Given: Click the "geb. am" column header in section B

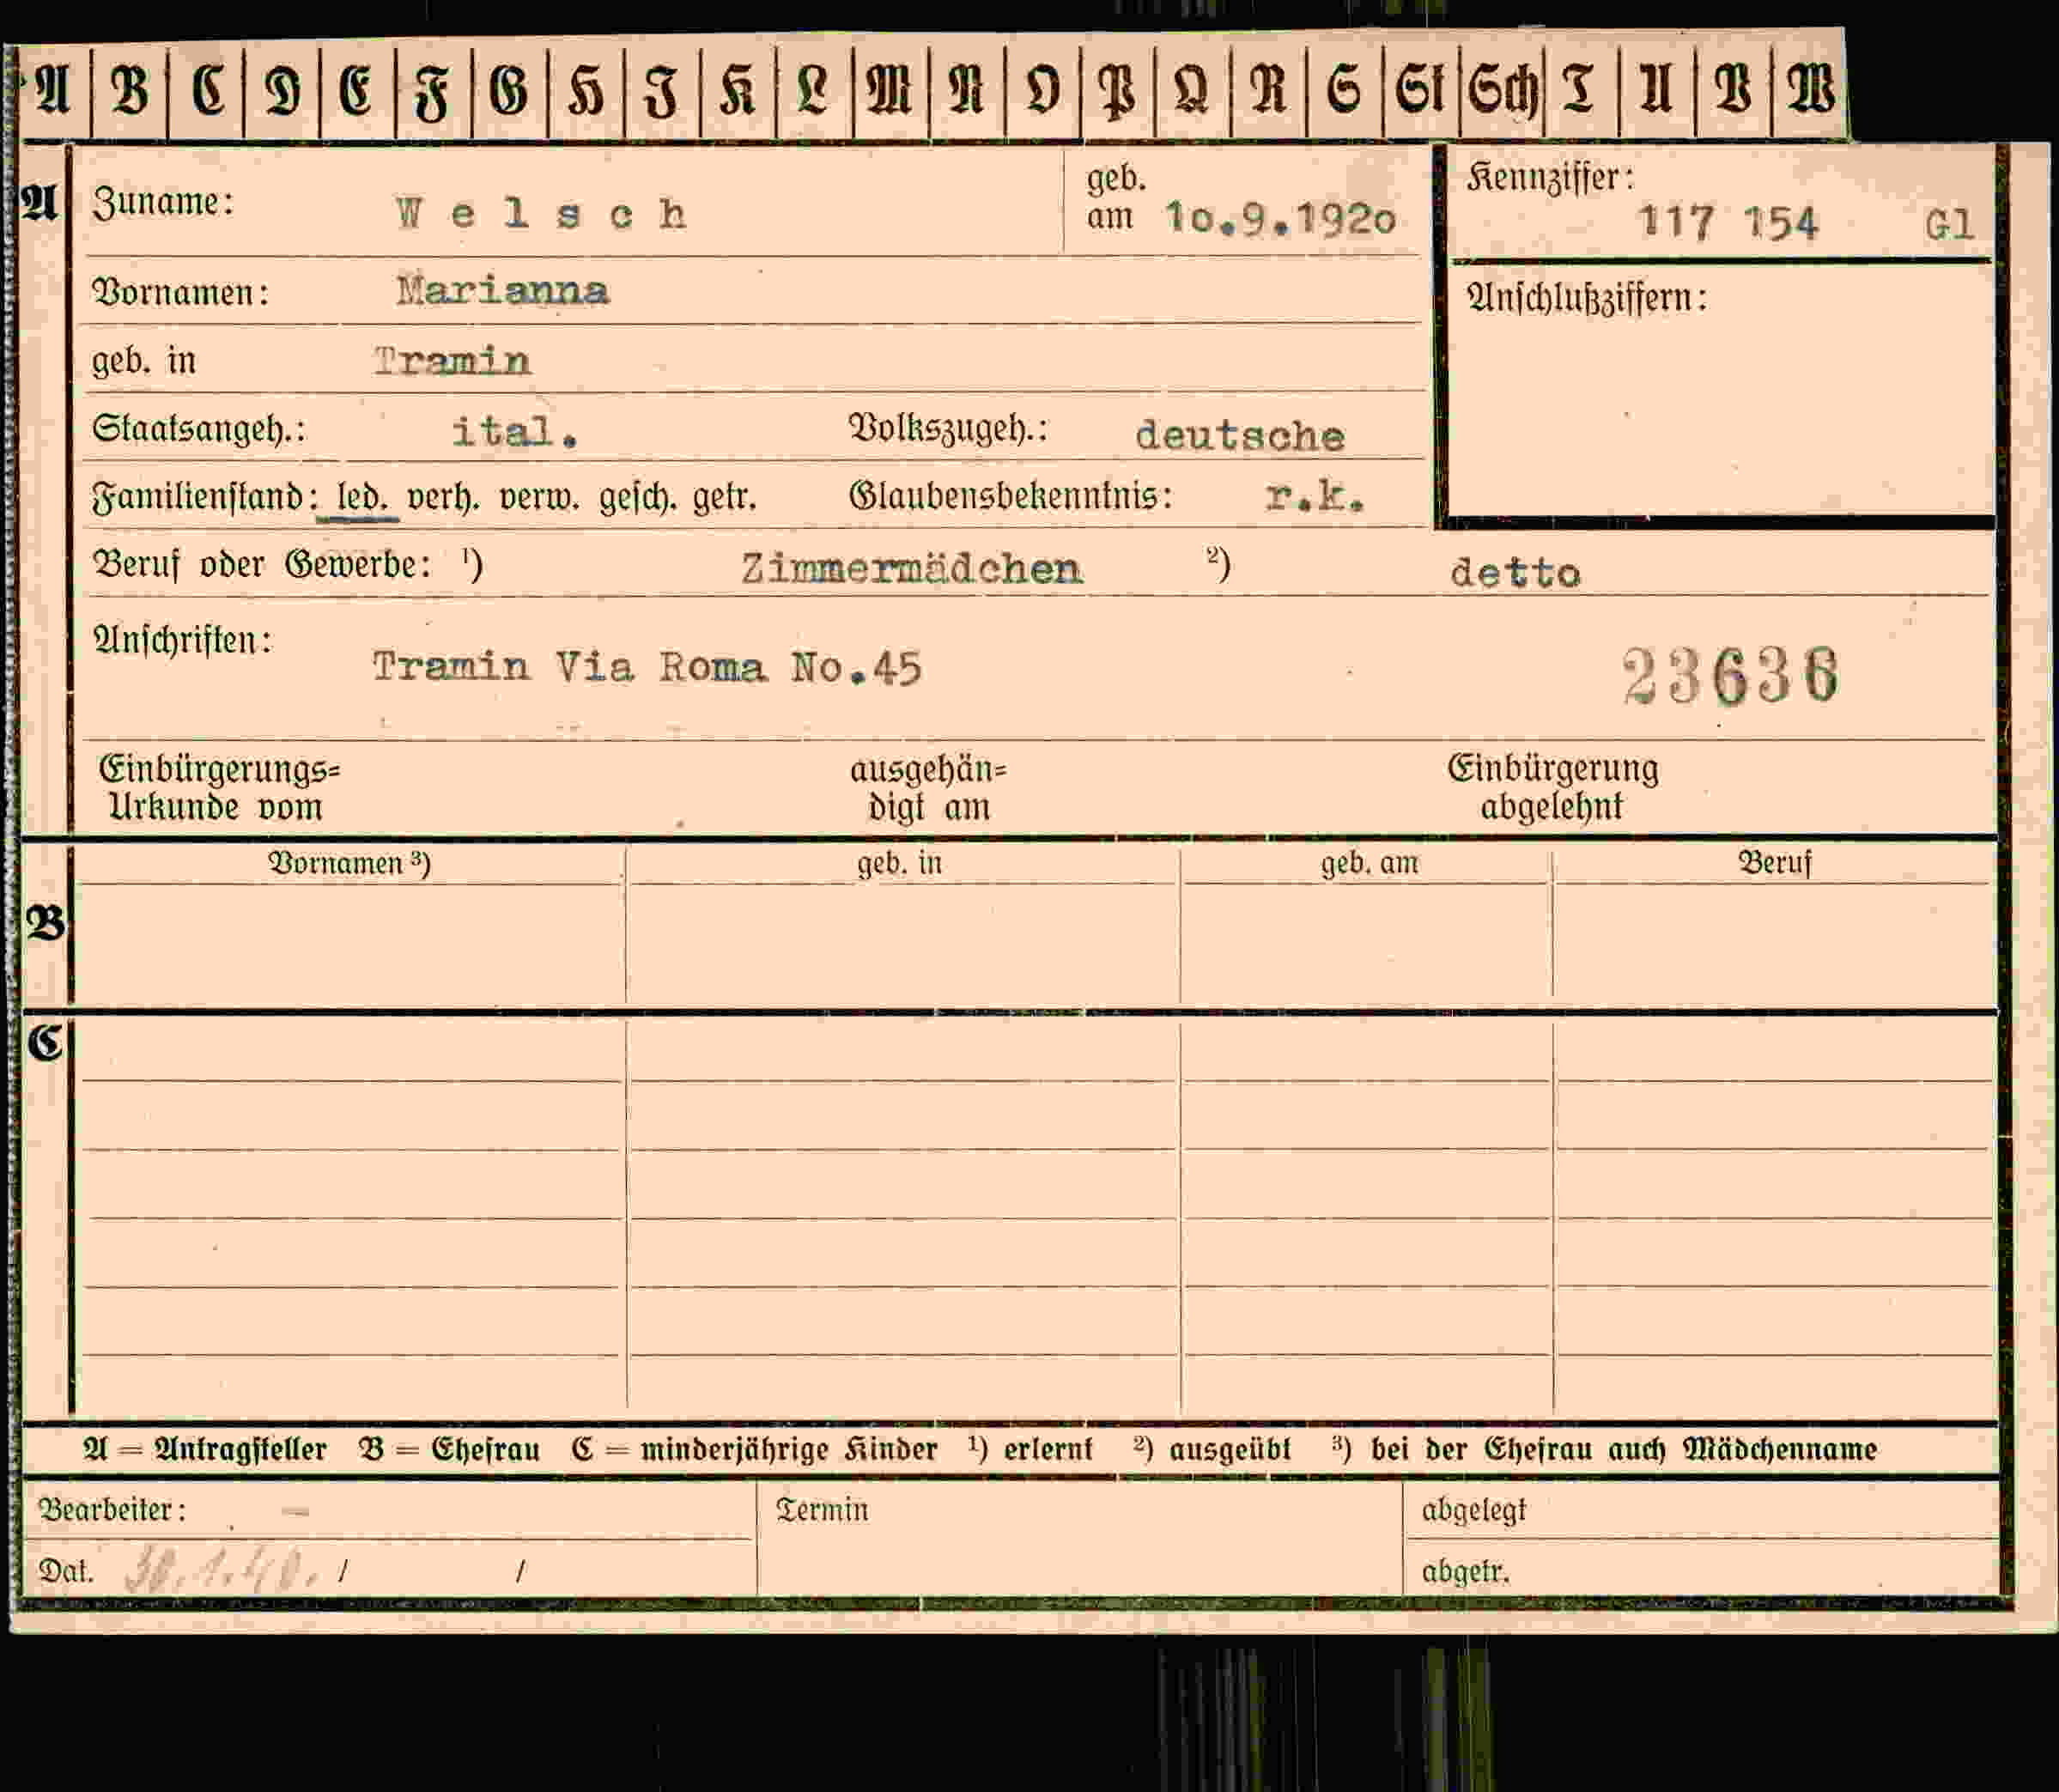Looking at the screenshot, I should (x=1369, y=863).
